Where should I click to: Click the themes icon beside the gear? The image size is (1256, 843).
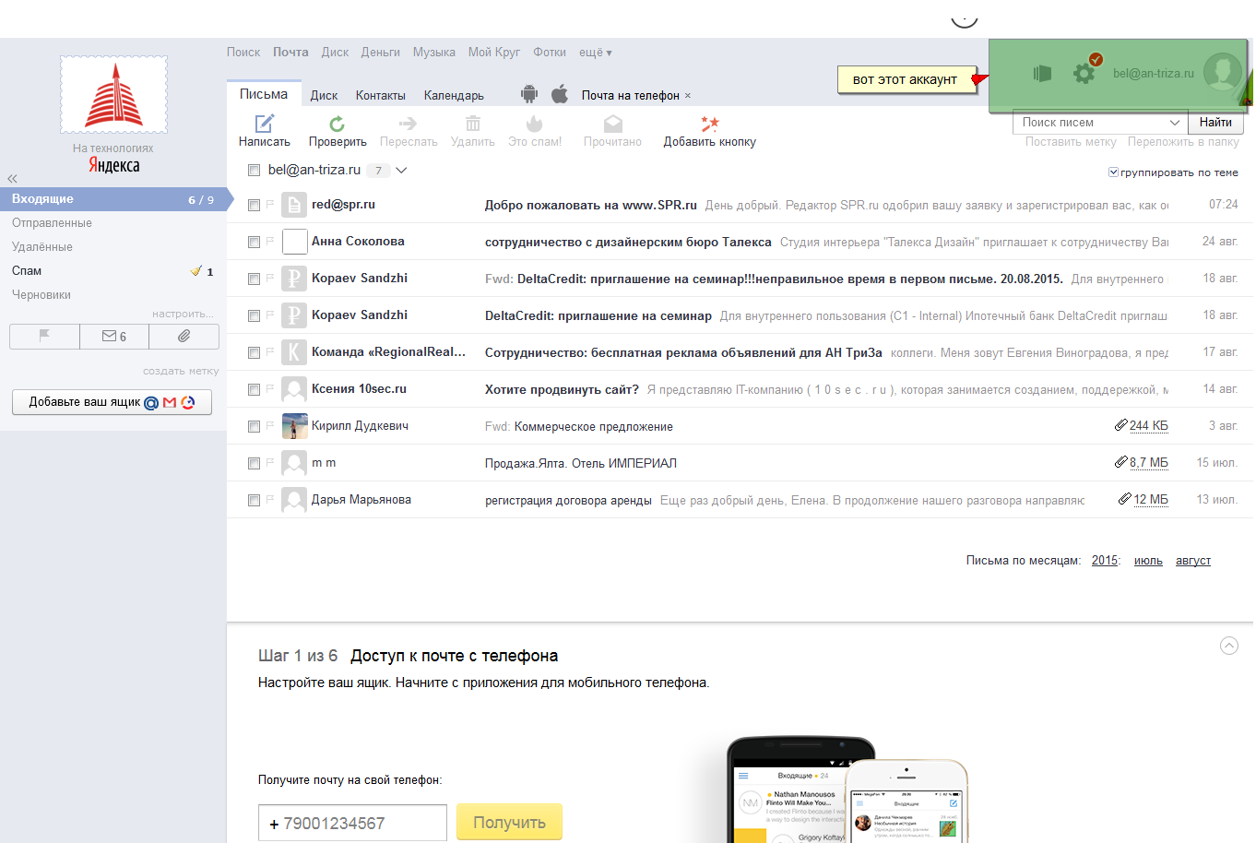[1042, 73]
